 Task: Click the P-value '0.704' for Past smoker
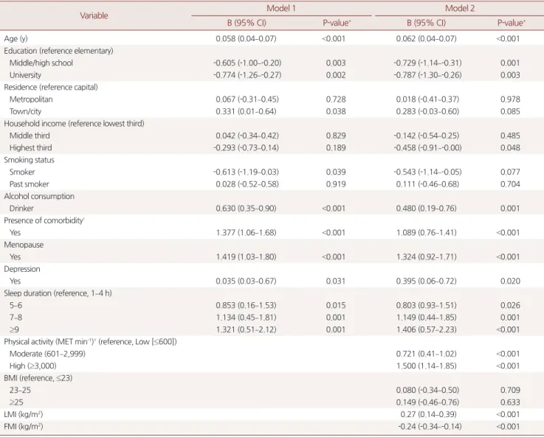click(x=510, y=184)
